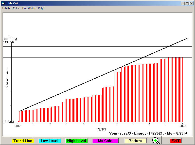Image resolution: width=195 pixels, height=145 pixels.
Task: Click the 2017 label on the year axis
Action: pyautogui.click(x=17, y=126)
